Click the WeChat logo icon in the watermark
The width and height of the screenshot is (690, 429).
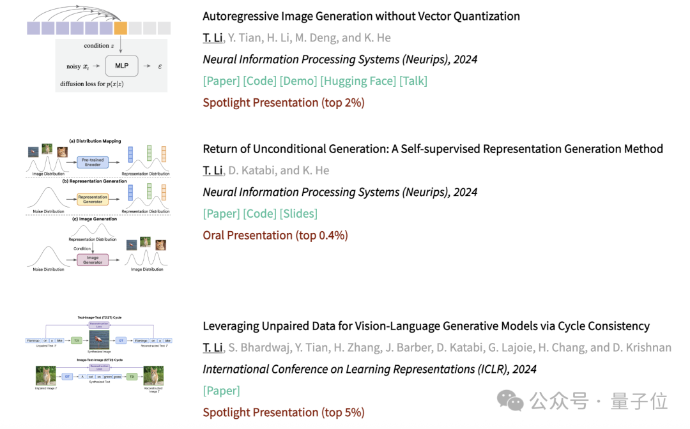coord(511,401)
